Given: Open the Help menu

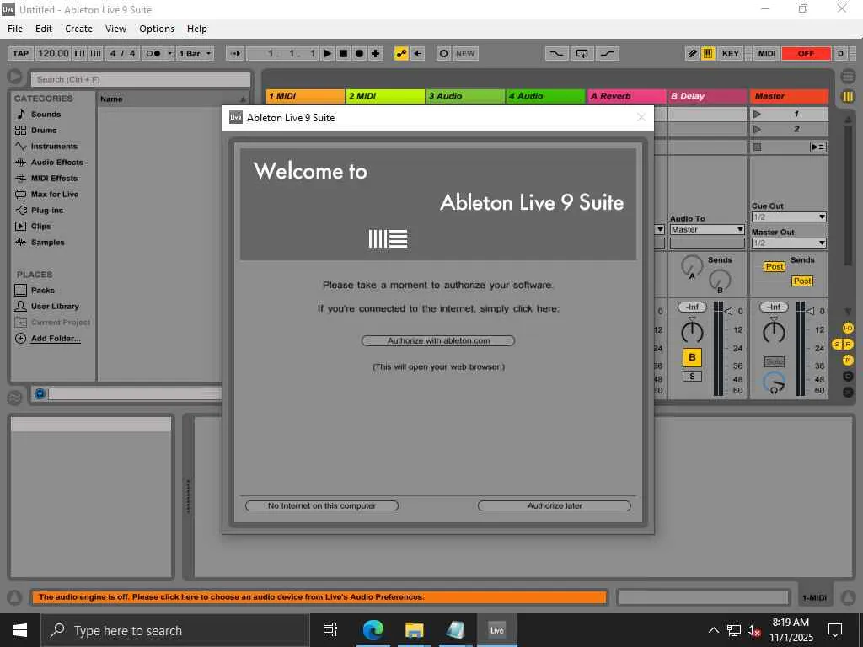Looking at the screenshot, I should click(196, 29).
